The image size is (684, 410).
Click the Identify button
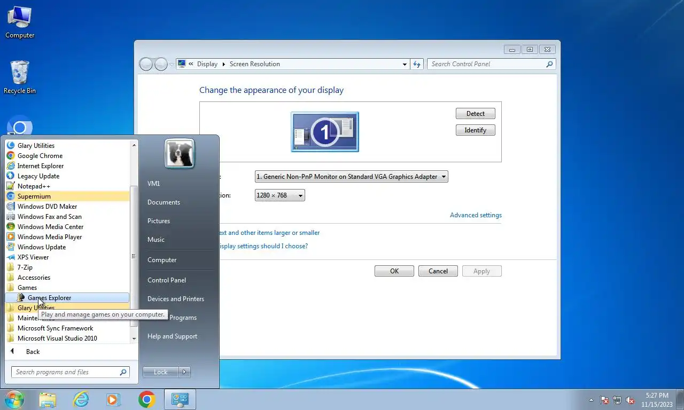(476, 130)
